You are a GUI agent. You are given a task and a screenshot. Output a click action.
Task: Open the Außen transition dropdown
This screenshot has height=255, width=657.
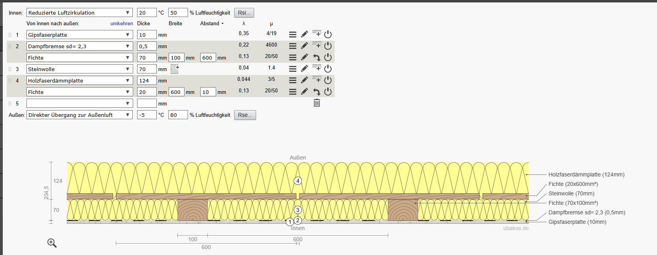click(x=79, y=115)
